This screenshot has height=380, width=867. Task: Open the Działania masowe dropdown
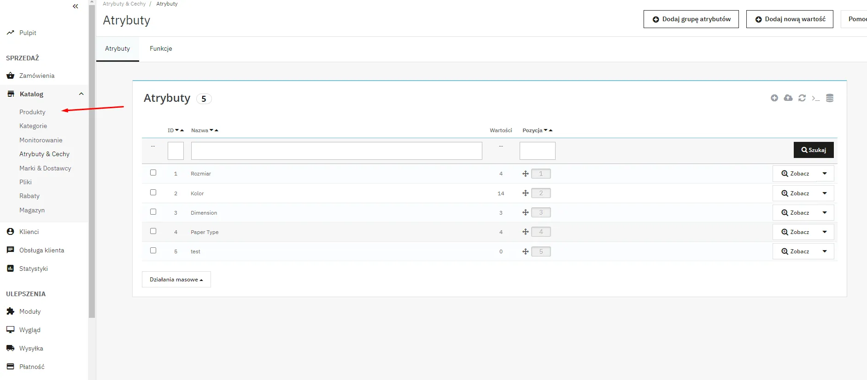(x=176, y=280)
